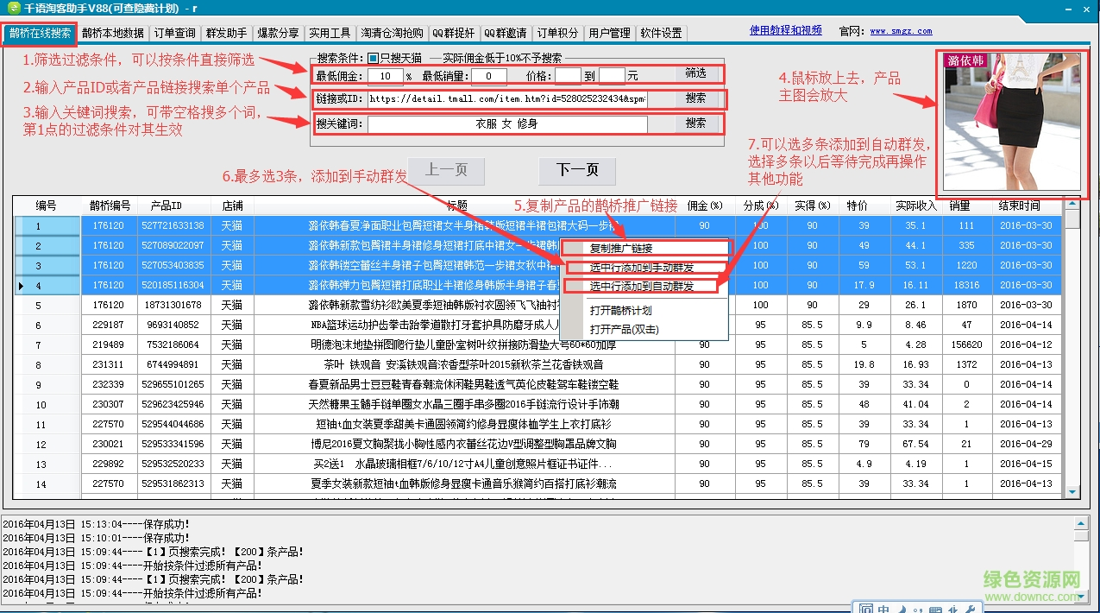Go to 订单查询 tab
Screen dimensions: 1100x613
[x=175, y=34]
